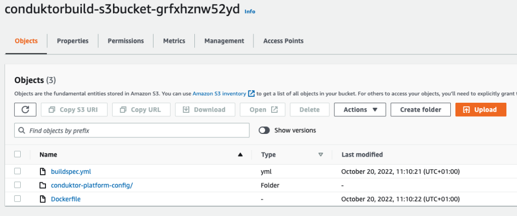Open the Permissions tab
Image resolution: width=517 pixels, height=216 pixels.
click(x=126, y=41)
